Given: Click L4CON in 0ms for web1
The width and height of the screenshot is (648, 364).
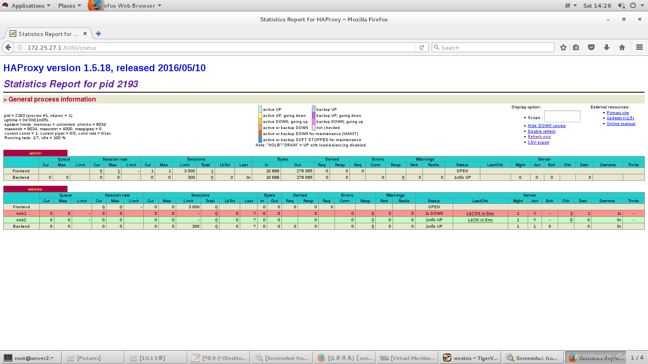Looking at the screenshot, I should pyautogui.click(x=480, y=214).
